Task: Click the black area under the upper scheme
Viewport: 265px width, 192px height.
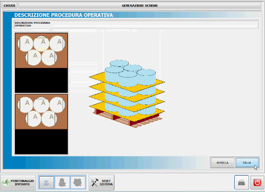Action: pos(41,80)
